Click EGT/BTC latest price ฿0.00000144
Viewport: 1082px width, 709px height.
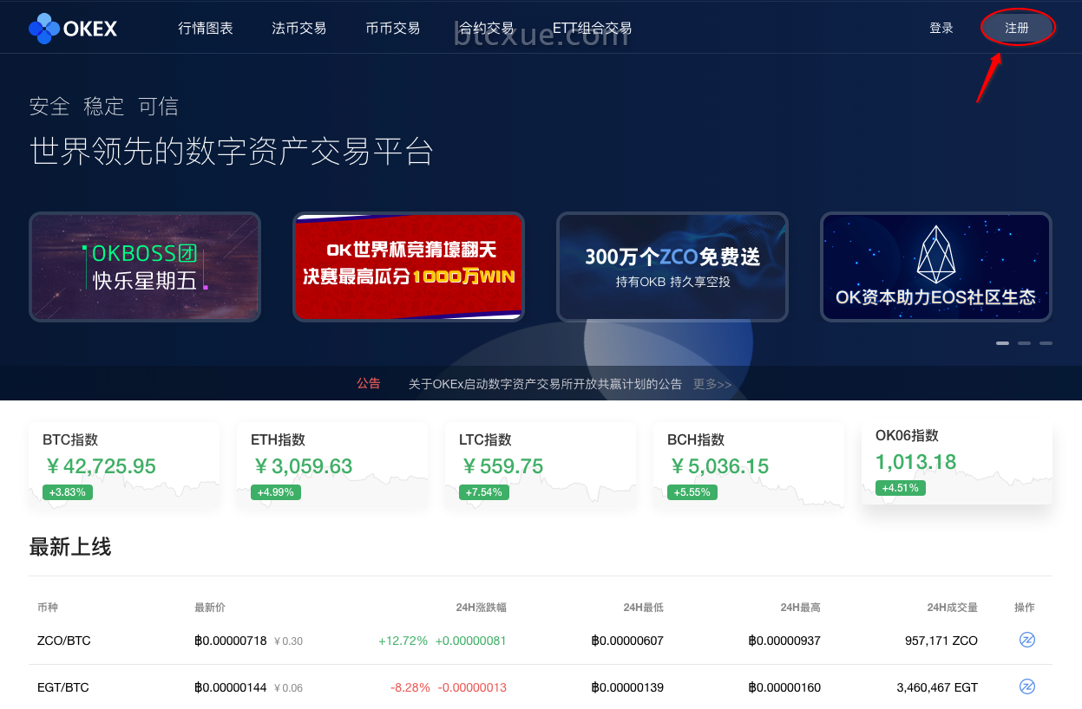231,687
